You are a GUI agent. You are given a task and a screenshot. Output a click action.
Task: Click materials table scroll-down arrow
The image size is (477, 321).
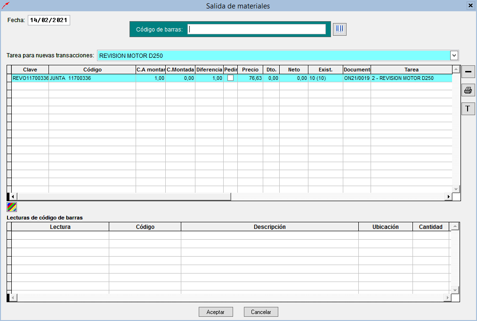coord(456,189)
